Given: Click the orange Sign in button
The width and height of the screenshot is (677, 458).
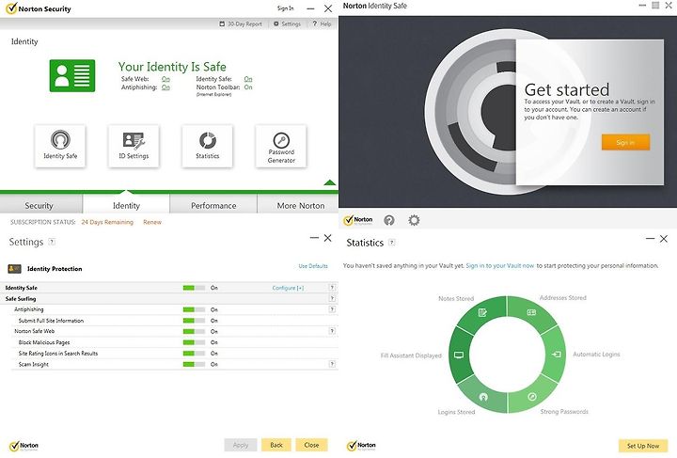Looking at the screenshot, I should 625,142.
